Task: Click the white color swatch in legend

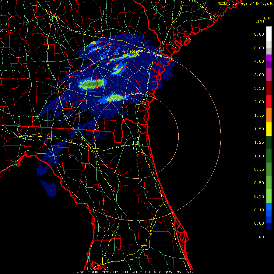Action: tap(269, 34)
